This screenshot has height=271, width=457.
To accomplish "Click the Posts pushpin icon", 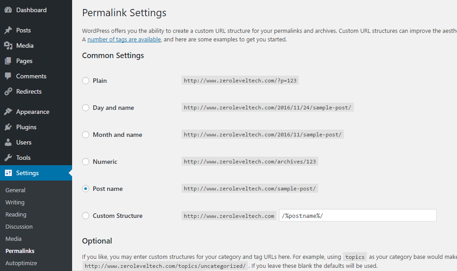I will (8, 30).
